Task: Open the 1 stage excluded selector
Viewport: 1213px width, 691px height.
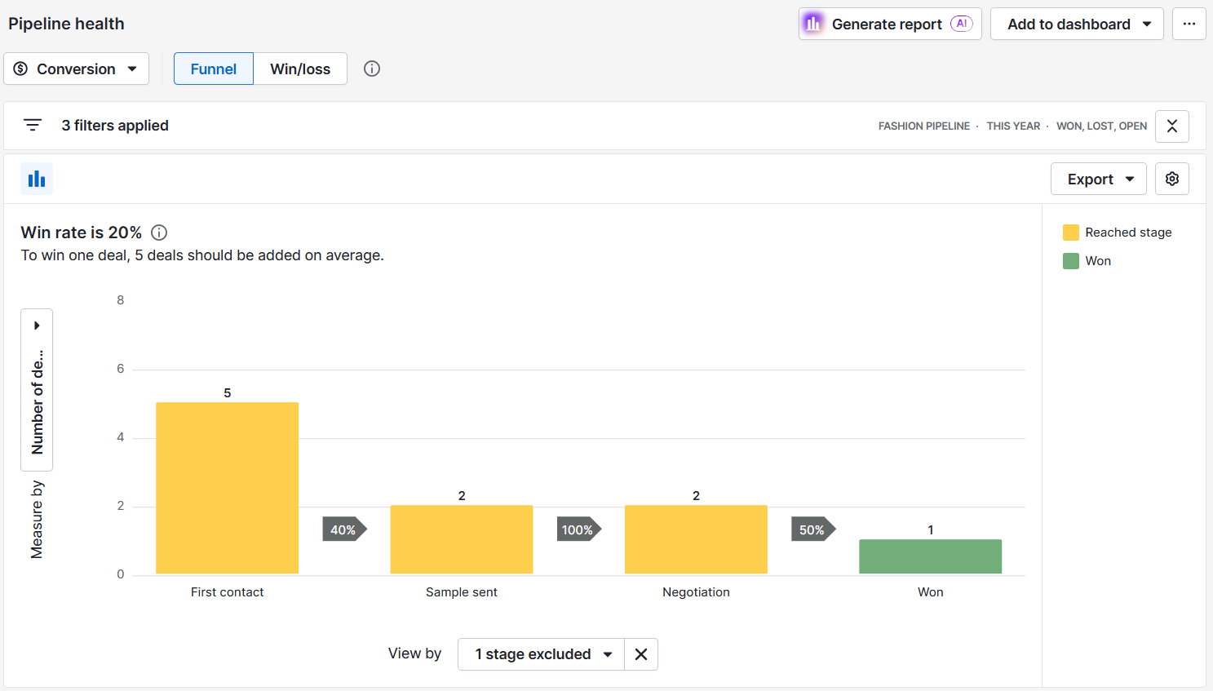Action: (540, 653)
